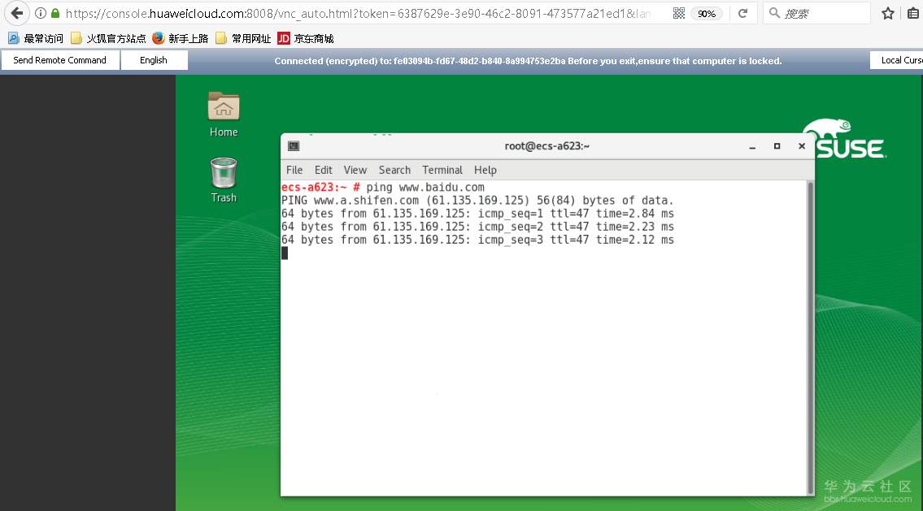Click the Local Cursor button
Viewport: 923px width, 511px height.
tap(896, 60)
